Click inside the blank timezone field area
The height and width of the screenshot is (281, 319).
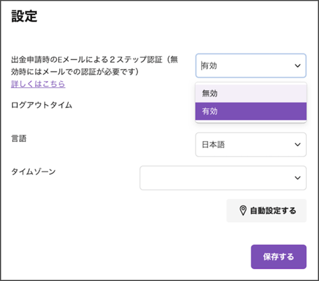coord(217,178)
